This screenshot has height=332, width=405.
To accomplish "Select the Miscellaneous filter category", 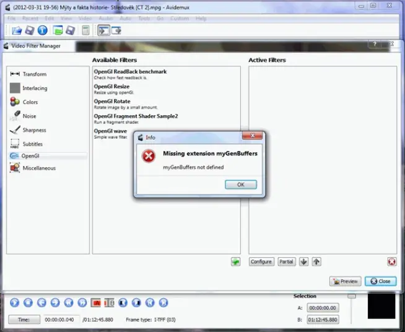I will pyautogui.click(x=48, y=168).
